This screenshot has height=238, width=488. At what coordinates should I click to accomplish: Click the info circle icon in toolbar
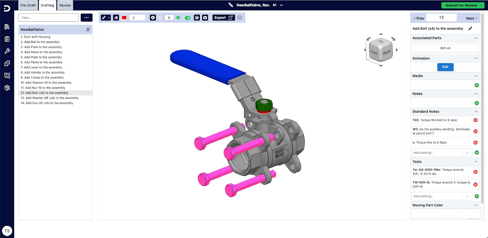click(240, 18)
